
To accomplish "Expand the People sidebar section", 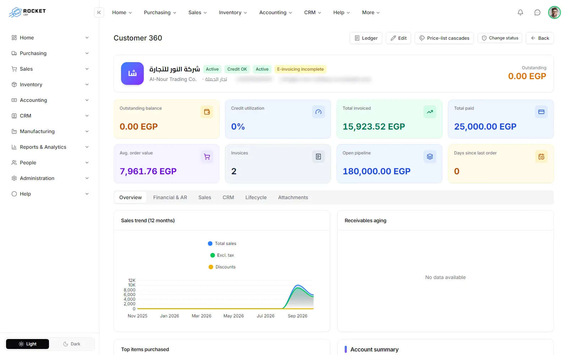I will click(x=50, y=163).
